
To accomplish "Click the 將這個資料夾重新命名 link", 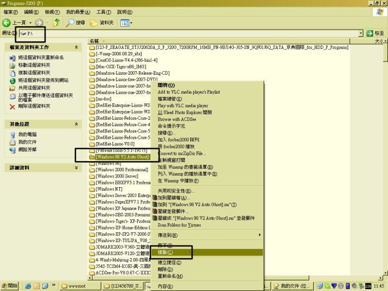I will [x=41, y=57].
